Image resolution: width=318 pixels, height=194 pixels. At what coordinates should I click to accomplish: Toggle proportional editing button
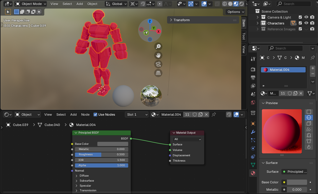point(160,4)
